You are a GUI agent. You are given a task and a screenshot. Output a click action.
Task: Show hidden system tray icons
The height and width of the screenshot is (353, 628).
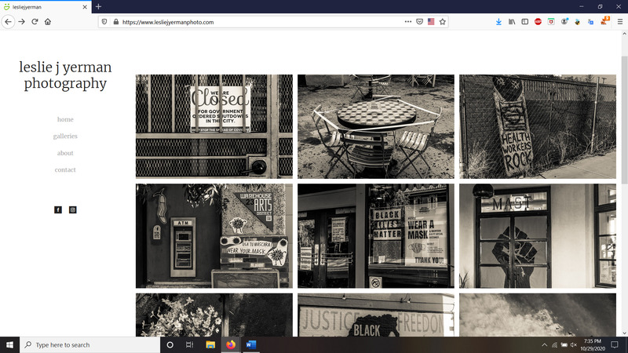(x=545, y=345)
